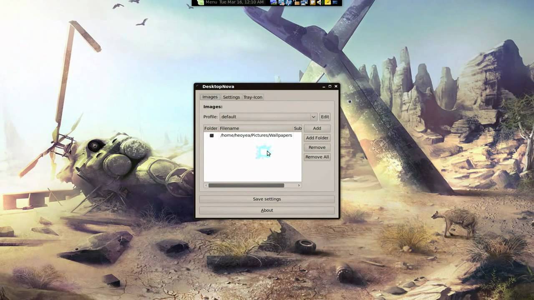Click the Sub column header
534x300 pixels.
297,128
